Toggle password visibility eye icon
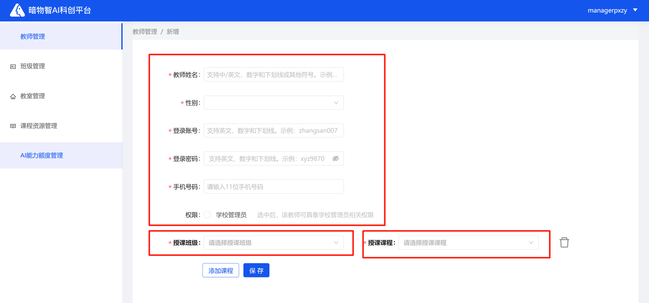The height and width of the screenshot is (303, 649). [x=336, y=159]
